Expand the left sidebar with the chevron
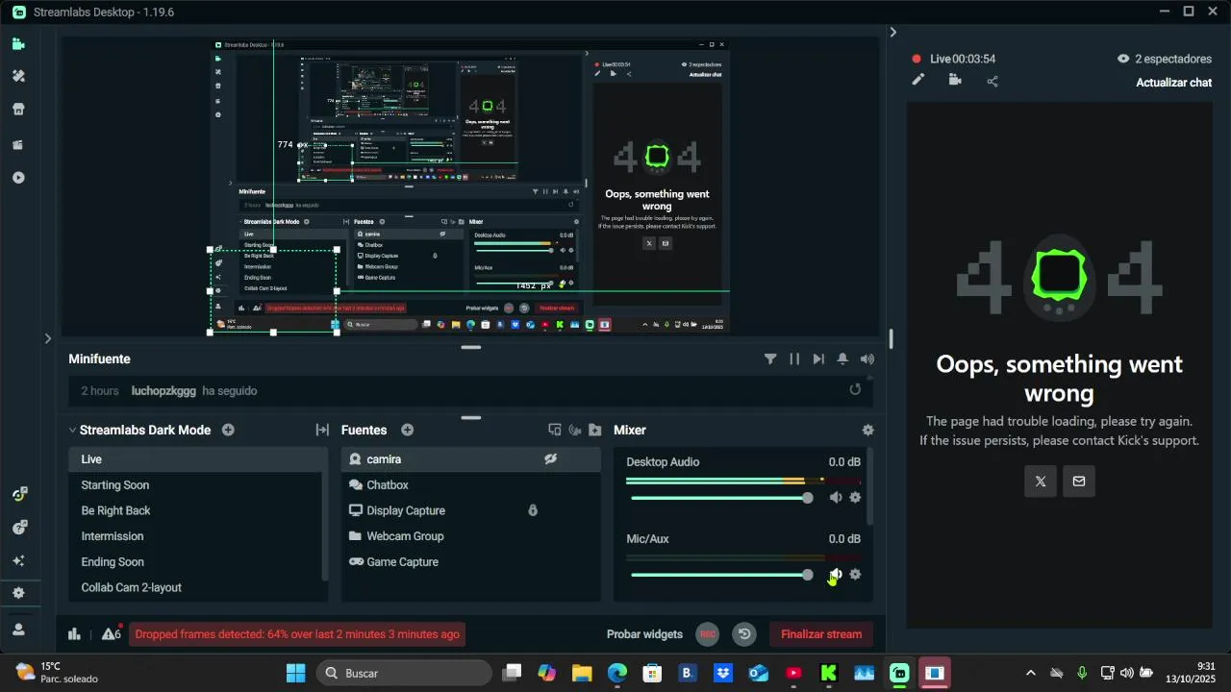The height and width of the screenshot is (692, 1231). (48, 338)
